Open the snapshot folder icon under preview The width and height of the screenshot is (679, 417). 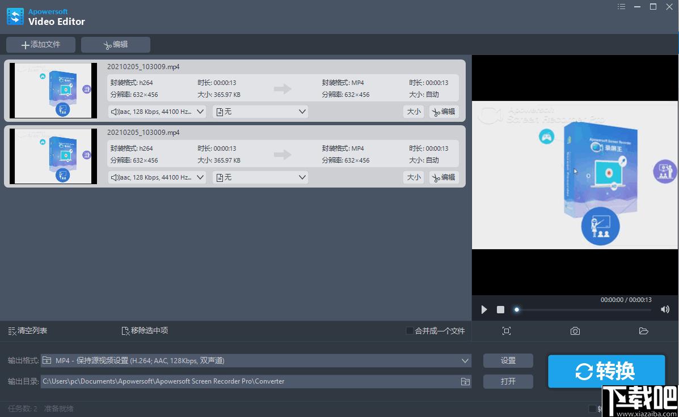pos(643,331)
